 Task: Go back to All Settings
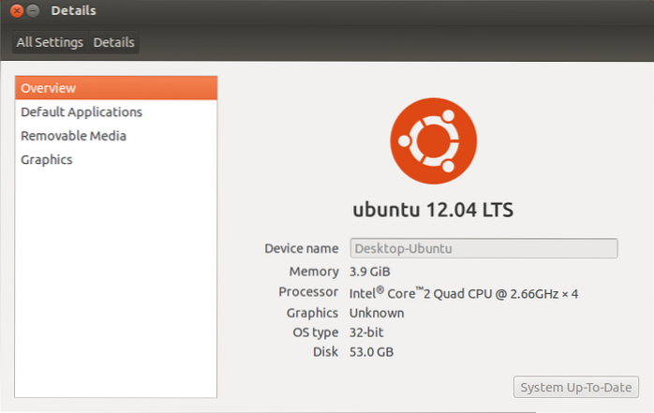click(x=50, y=42)
